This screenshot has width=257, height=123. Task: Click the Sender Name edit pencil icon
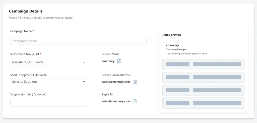[119, 61]
